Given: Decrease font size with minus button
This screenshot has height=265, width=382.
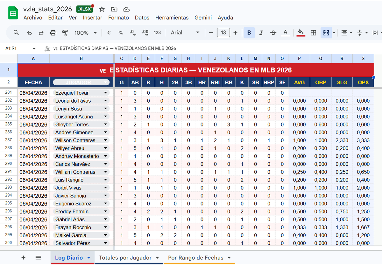Looking at the screenshot, I should [211, 32].
